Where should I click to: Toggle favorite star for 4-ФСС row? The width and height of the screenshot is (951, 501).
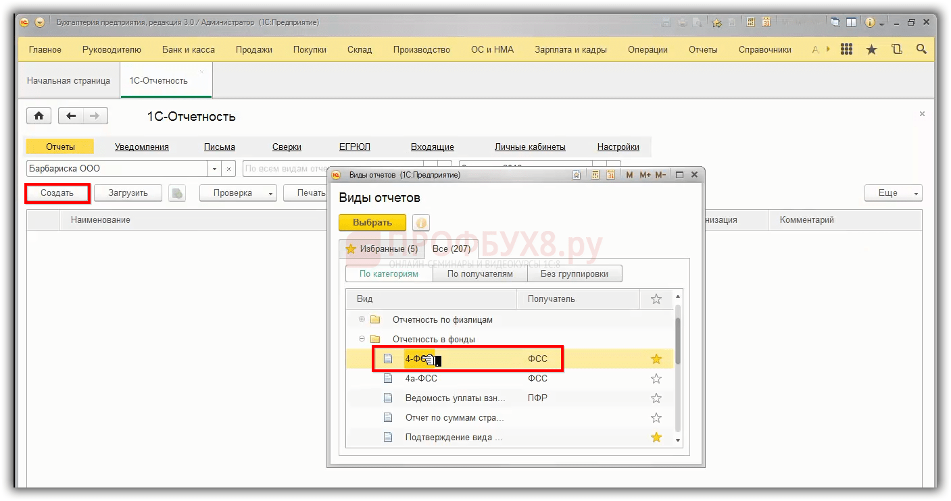656,359
